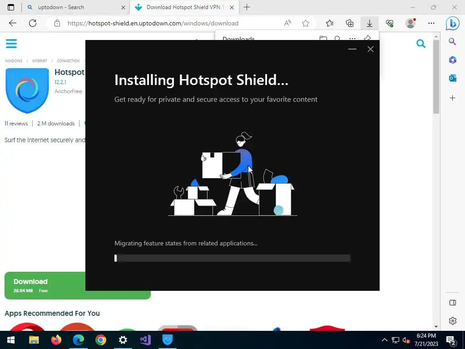Open Hotspot Shield taskbar icon

point(168,340)
